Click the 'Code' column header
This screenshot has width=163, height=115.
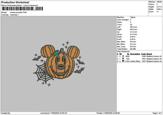pos(143,54)
